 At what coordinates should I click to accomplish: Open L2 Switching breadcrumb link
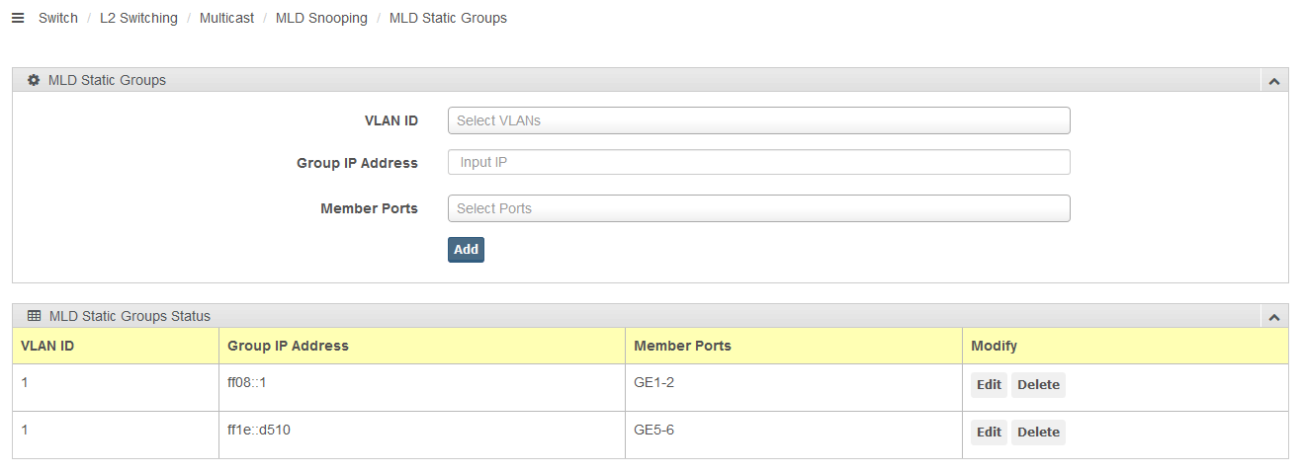(x=138, y=18)
